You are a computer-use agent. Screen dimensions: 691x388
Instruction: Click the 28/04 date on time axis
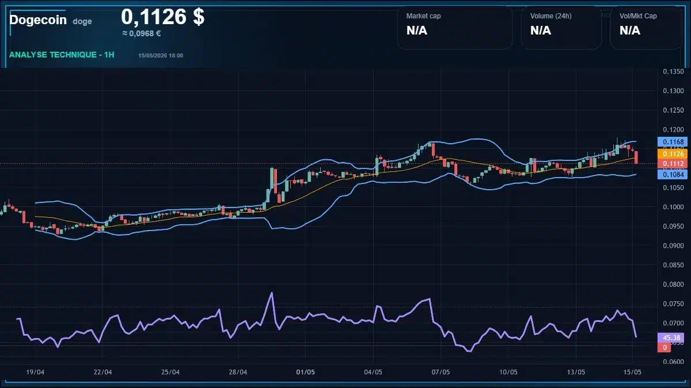tap(238, 372)
